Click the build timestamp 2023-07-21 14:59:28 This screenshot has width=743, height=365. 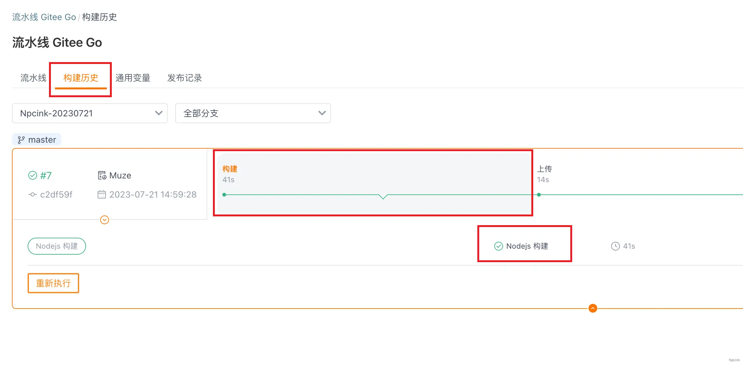click(153, 194)
